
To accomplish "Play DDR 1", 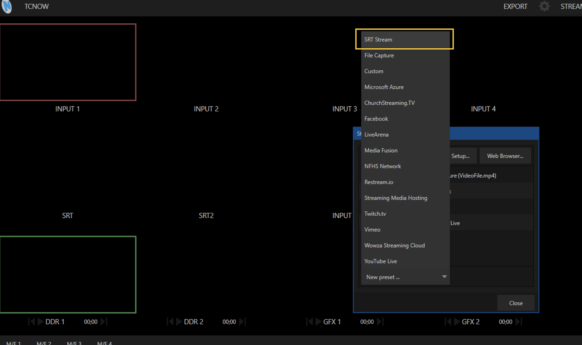I will tap(40, 322).
